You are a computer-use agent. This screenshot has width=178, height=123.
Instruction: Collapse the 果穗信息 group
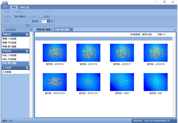[27, 34]
